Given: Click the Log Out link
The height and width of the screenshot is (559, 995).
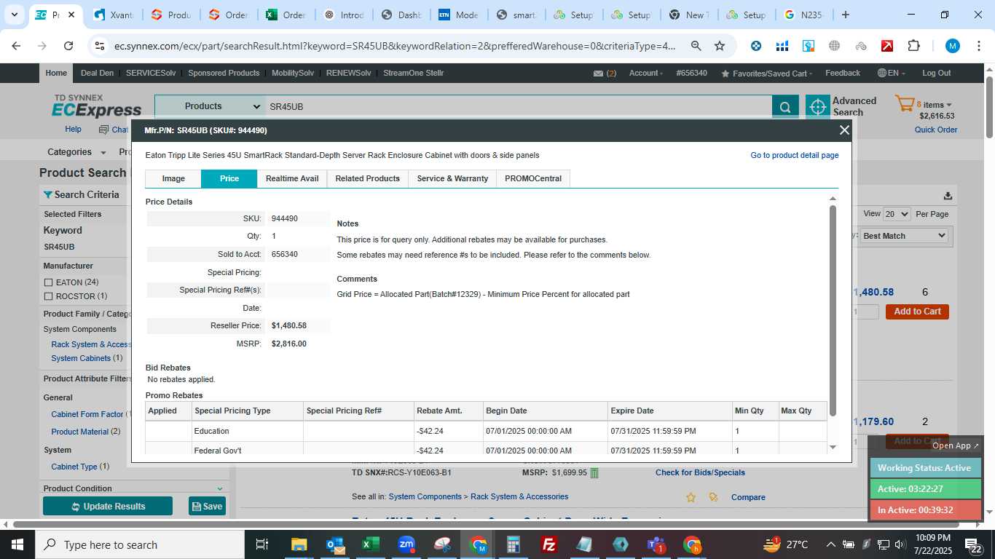Looking at the screenshot, I should coord(936,74).
